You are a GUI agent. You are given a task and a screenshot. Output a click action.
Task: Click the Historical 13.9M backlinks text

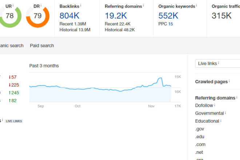[75, 30]
